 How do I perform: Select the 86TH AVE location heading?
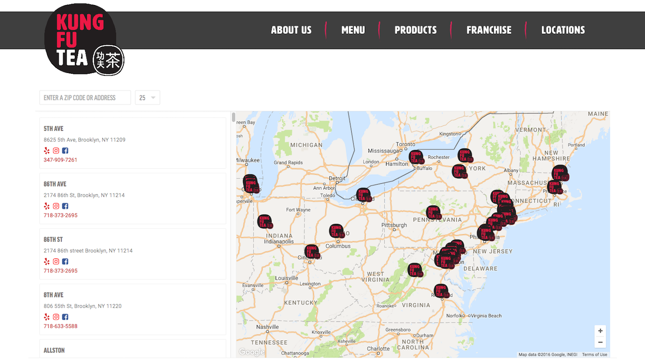pos(55,184)
